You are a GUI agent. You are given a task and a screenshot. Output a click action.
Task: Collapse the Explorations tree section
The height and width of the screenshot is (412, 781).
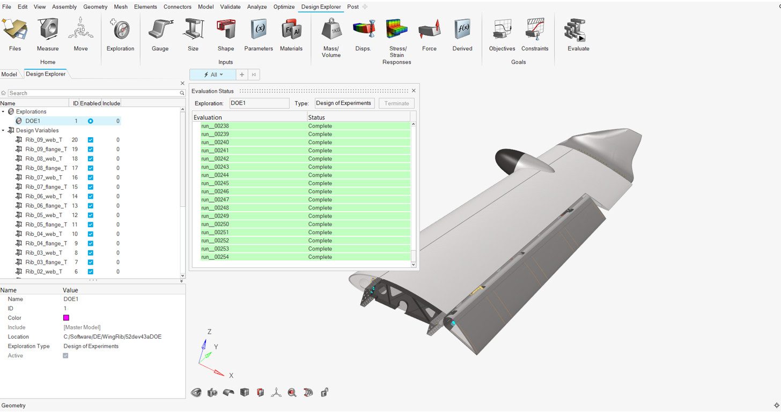[4, 111]
